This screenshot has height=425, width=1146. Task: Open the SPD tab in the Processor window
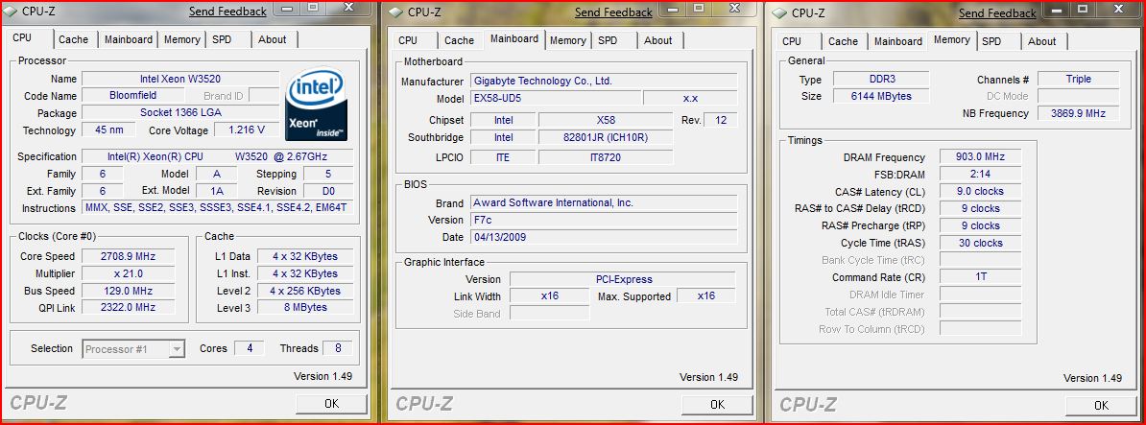222,39
